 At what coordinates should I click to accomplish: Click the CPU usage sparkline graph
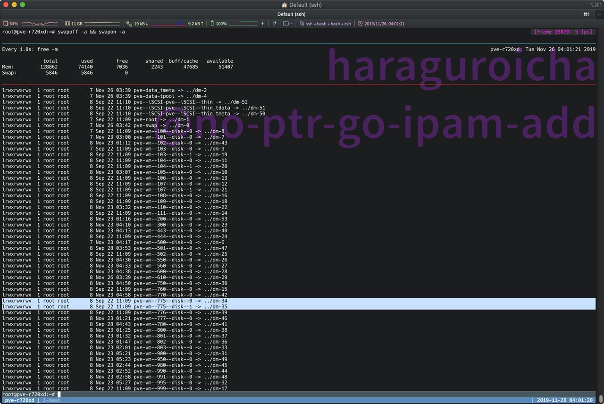pos(40,24)
